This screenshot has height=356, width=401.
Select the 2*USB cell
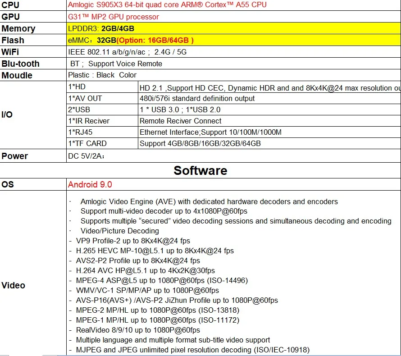102,110
